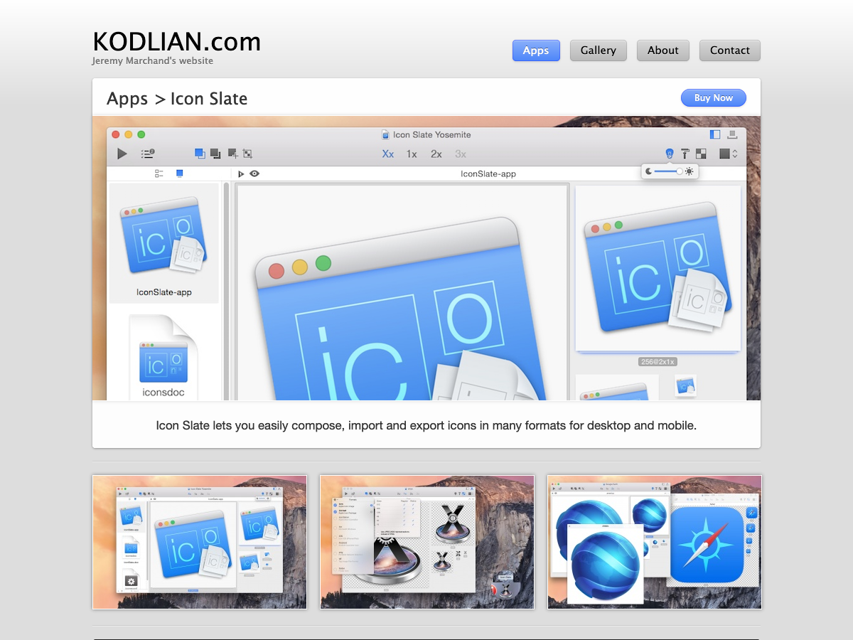Open the middle thumbnail showing the X icon
Screen dimensions: 853x640
[x=427, y=542]
